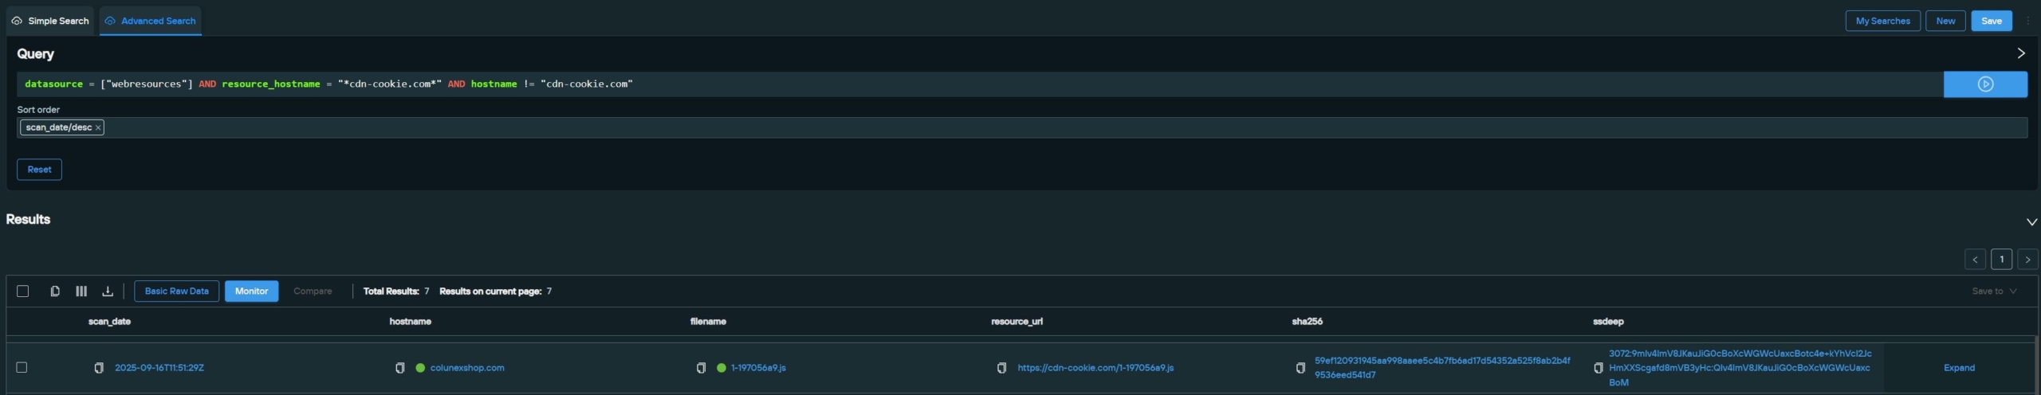Collapse the Results section chevron

(2031, 222)
